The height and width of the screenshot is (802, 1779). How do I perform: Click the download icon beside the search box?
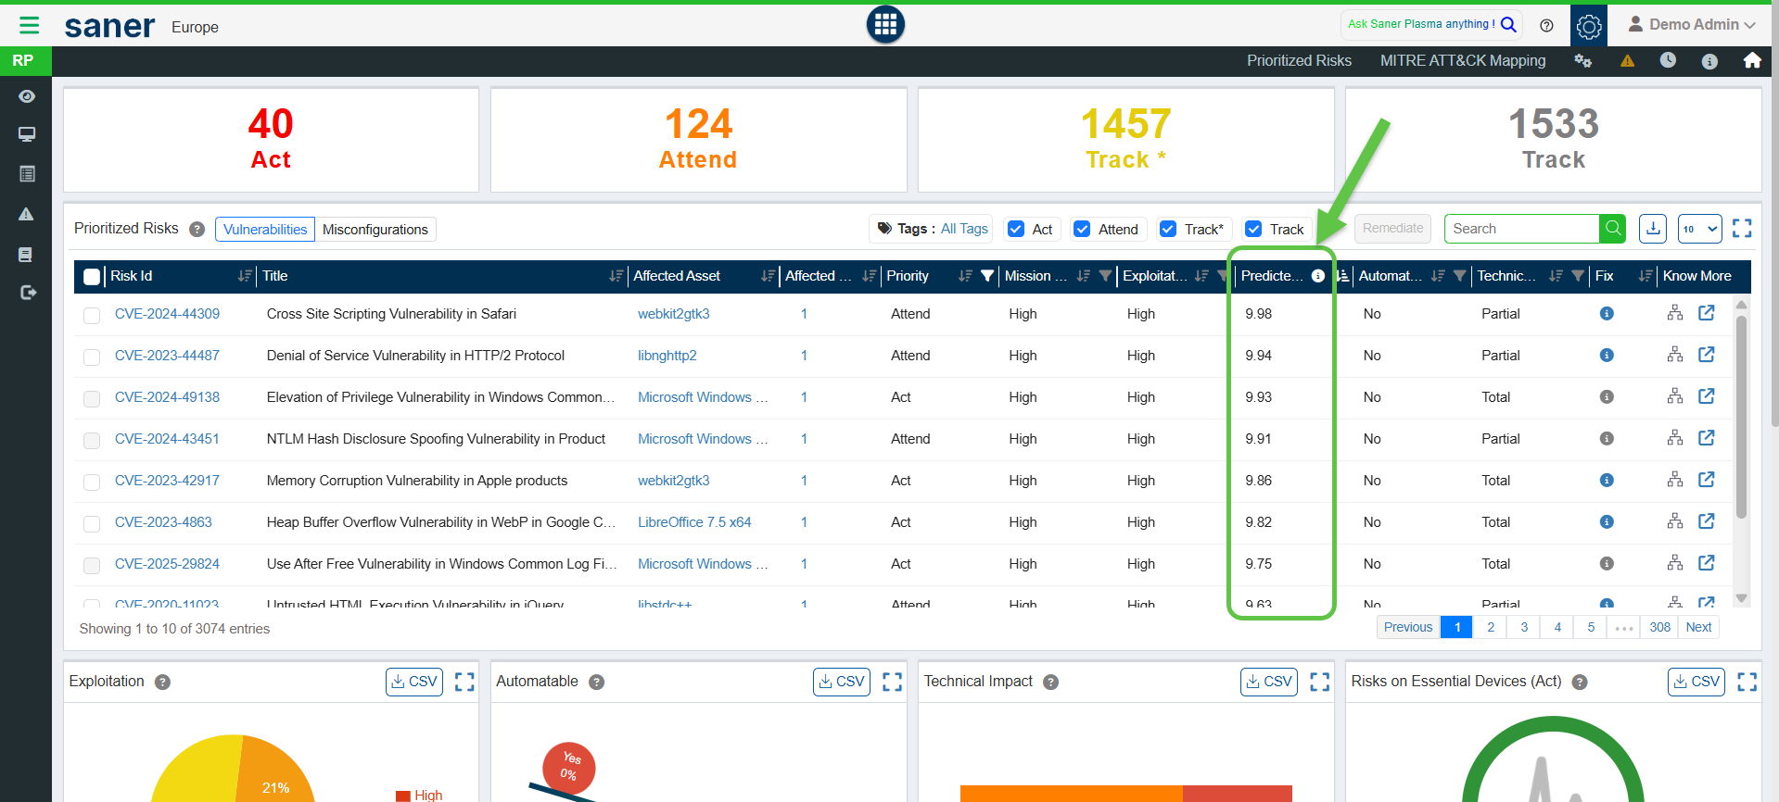[x=1652, y=229]
